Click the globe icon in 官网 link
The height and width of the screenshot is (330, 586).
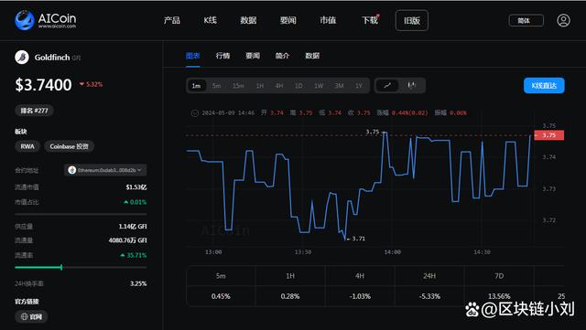pos(25,316)
